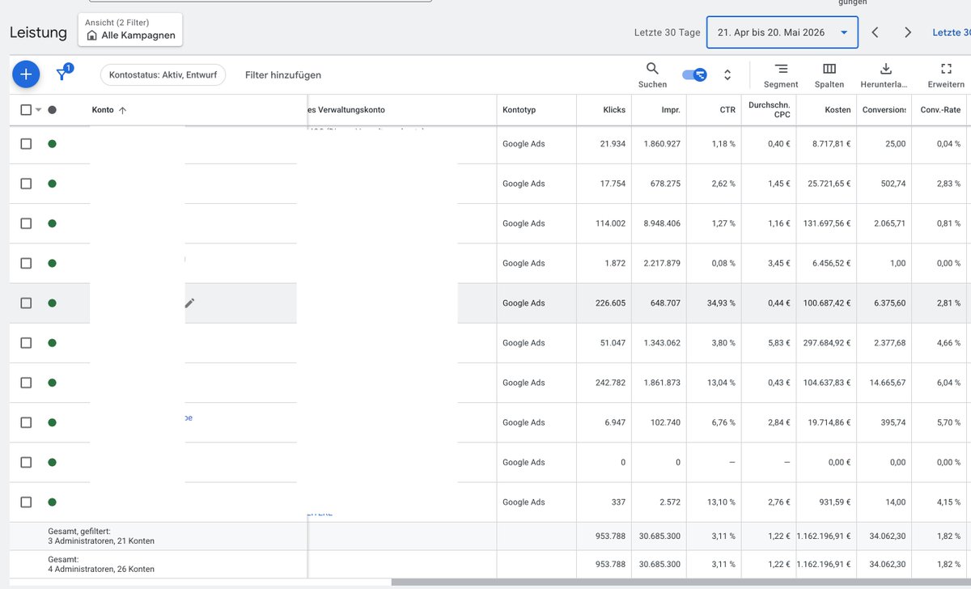
Task: Check the row with 242.782 clicks
Action: (26, 383)
